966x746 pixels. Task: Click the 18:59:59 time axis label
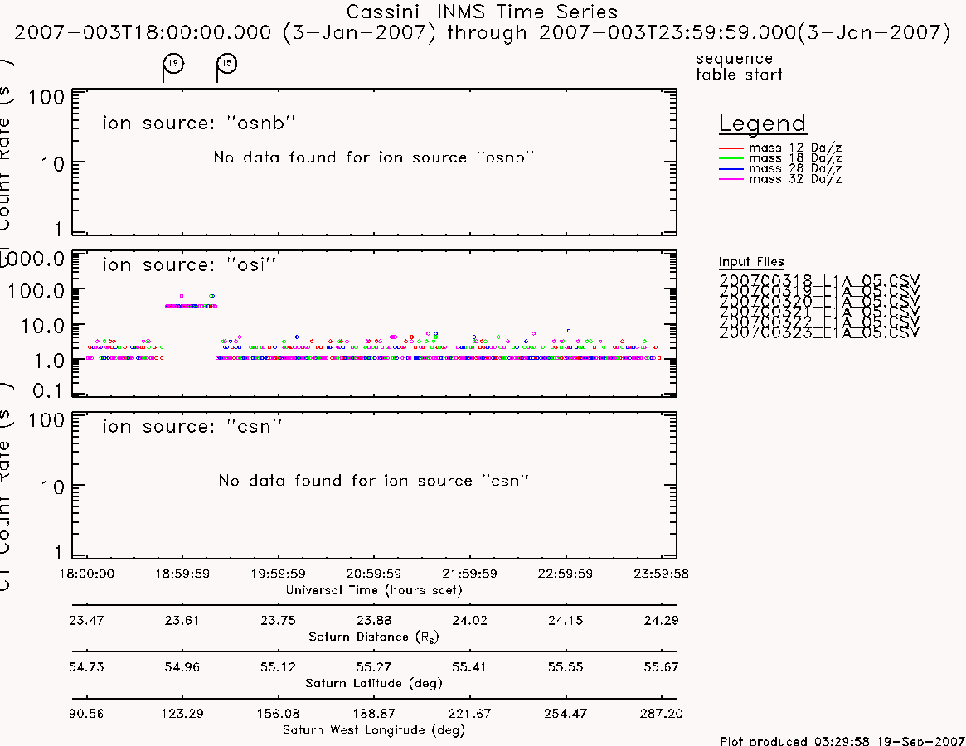[182, 574]
